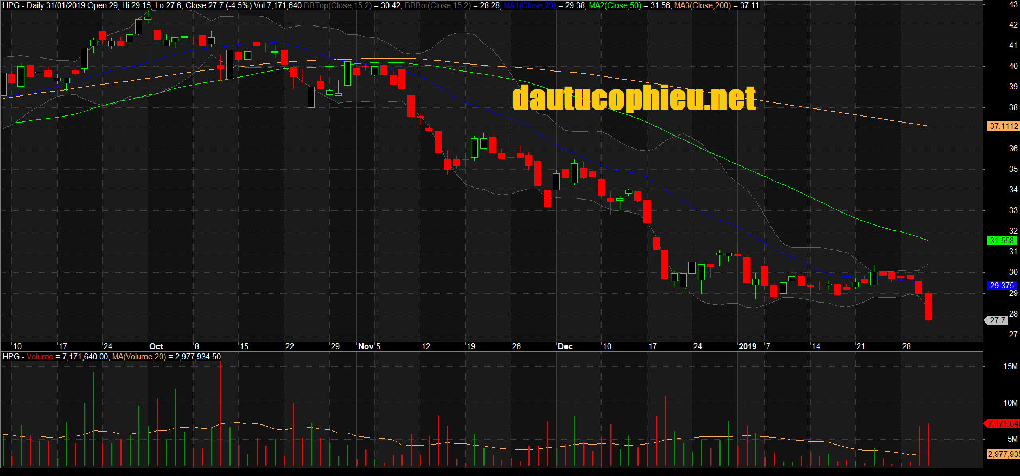The height and width of the screenshot is (476, 1020).
Task: Click the BBTop(Close,15,2) legend label
Action: pyautogui.click(x=337, y=5)
